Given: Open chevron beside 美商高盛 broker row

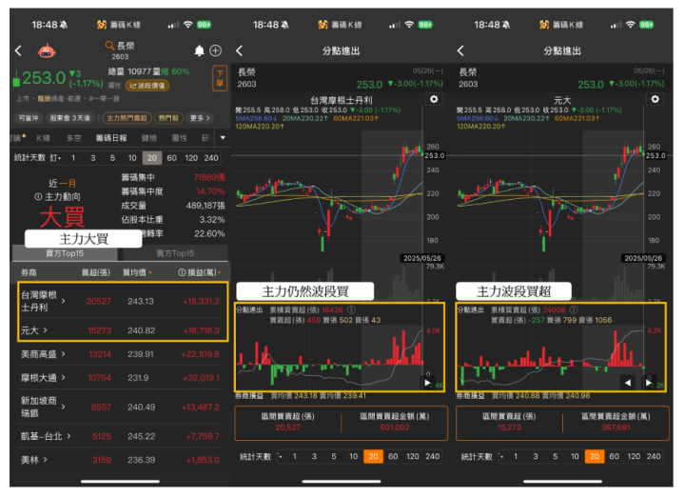Looking at the screenshot, I should tap(64, 353).
